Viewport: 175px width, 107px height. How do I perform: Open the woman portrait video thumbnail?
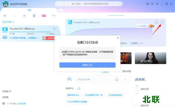point(150,58)
